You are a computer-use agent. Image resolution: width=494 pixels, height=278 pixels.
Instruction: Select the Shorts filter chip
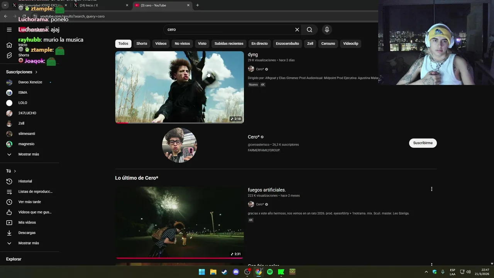tap(142, 44)
